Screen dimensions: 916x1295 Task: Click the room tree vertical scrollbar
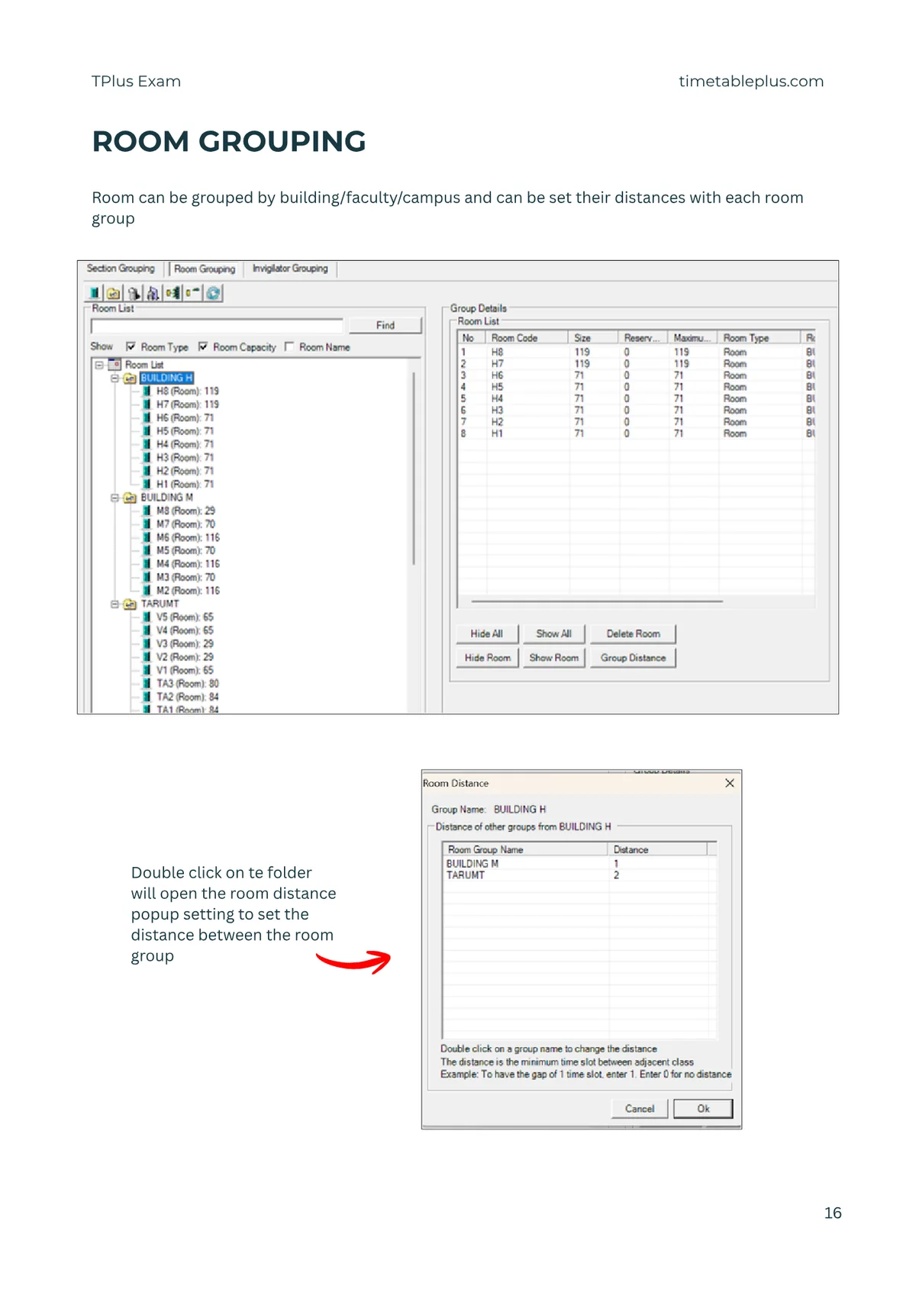point(414,468)
